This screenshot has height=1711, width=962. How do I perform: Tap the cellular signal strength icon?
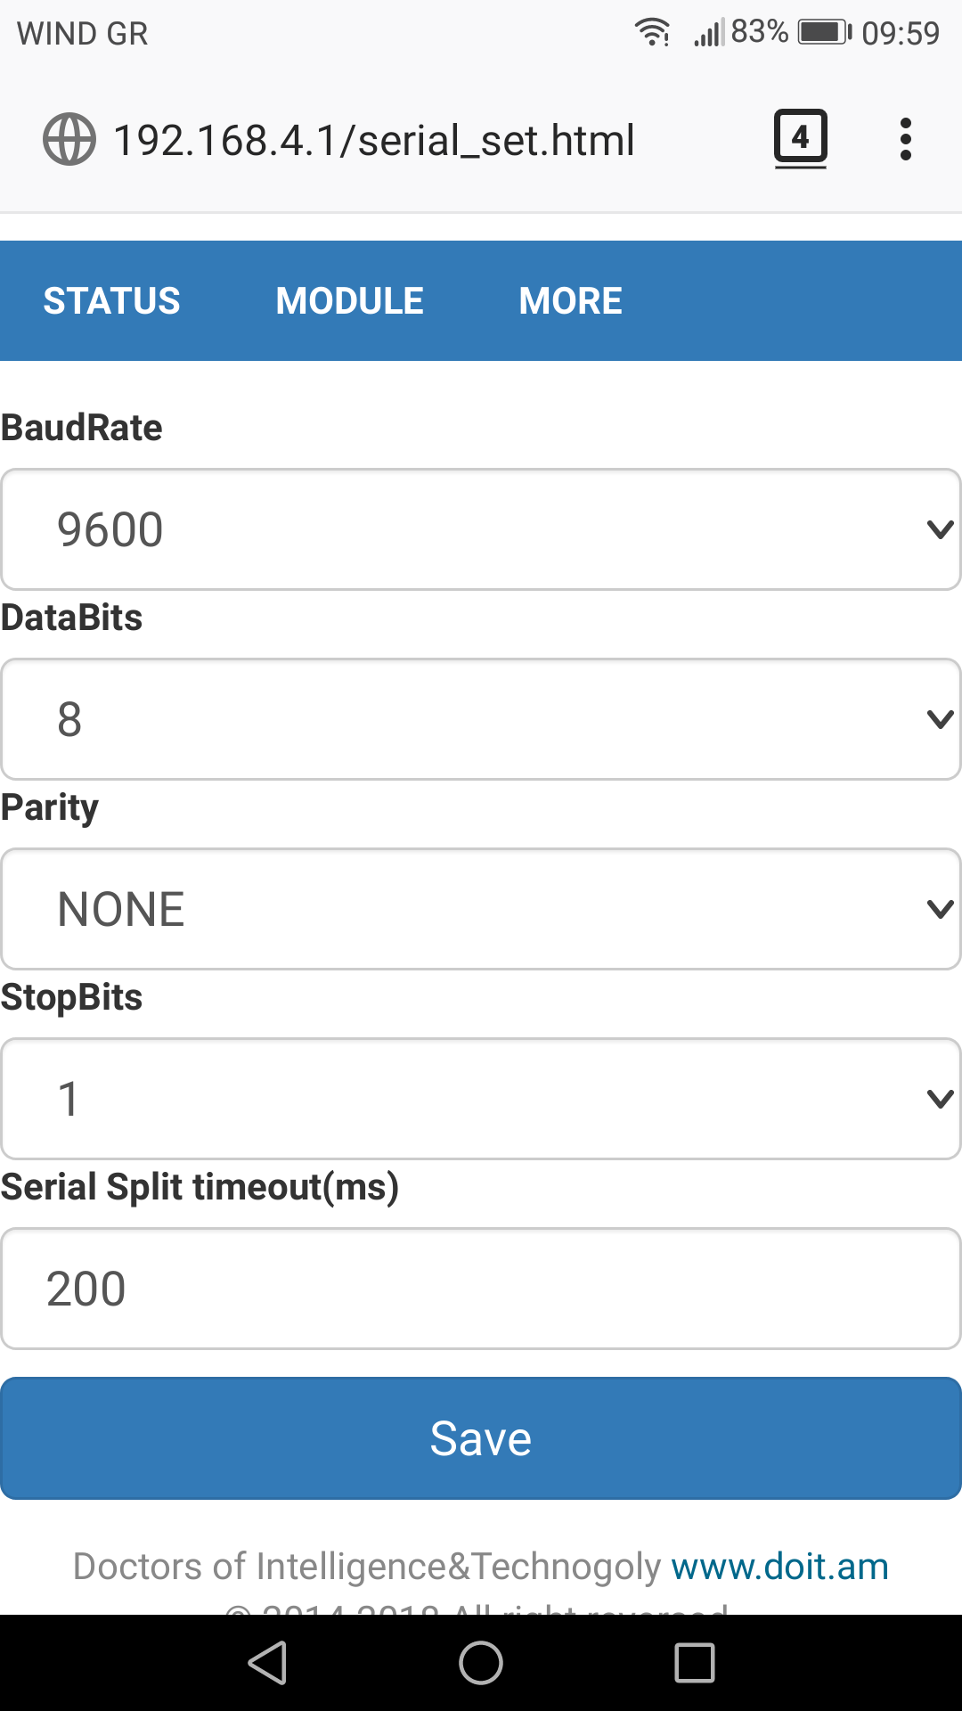709,33
